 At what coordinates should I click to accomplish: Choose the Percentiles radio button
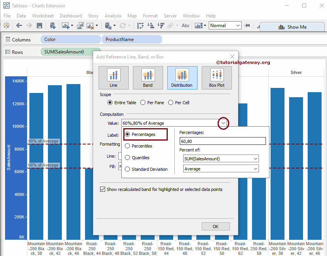pos(128,146)
